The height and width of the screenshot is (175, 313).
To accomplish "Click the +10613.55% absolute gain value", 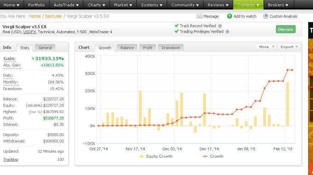I will click(x=52, y=65).
